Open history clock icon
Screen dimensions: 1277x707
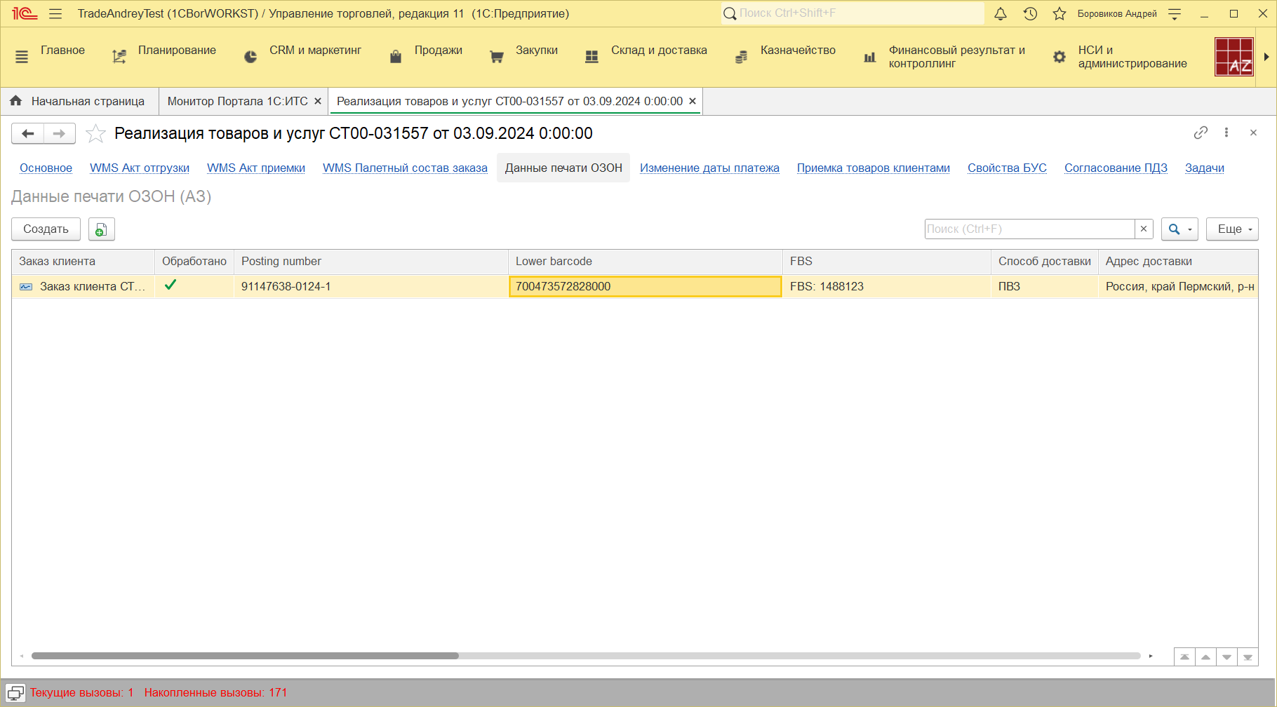tap(1030, 14)
